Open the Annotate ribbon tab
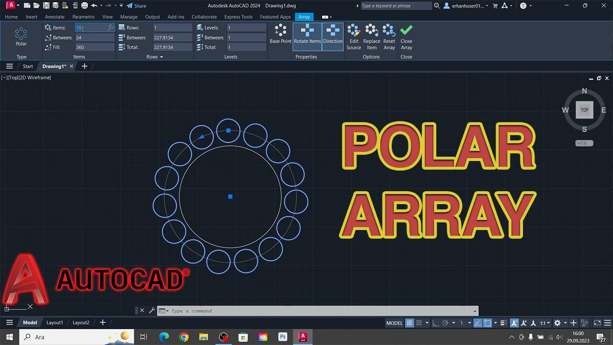The width and height of the screenshot is (613, 345). (x=55, y=17)
